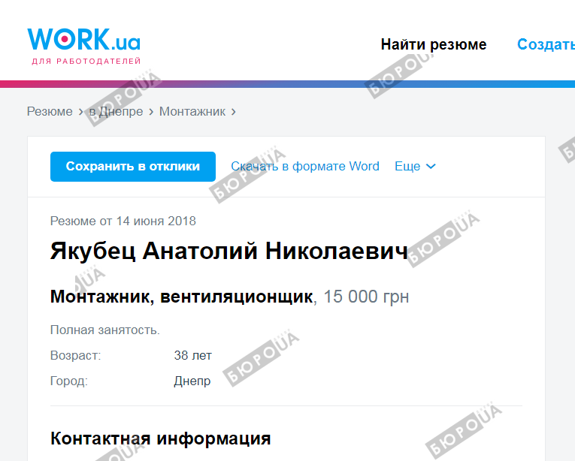Download the resume via Скачать в формате Word

pyautogui.click(x=304, y=166)
